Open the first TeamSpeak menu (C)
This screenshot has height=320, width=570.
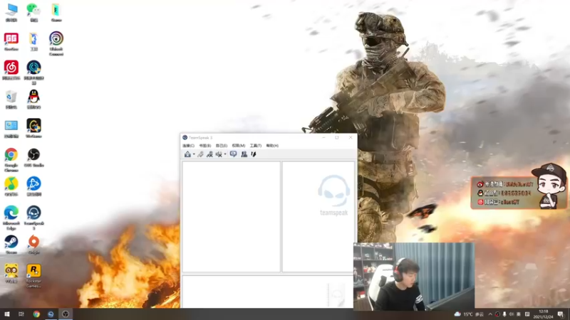188,146
